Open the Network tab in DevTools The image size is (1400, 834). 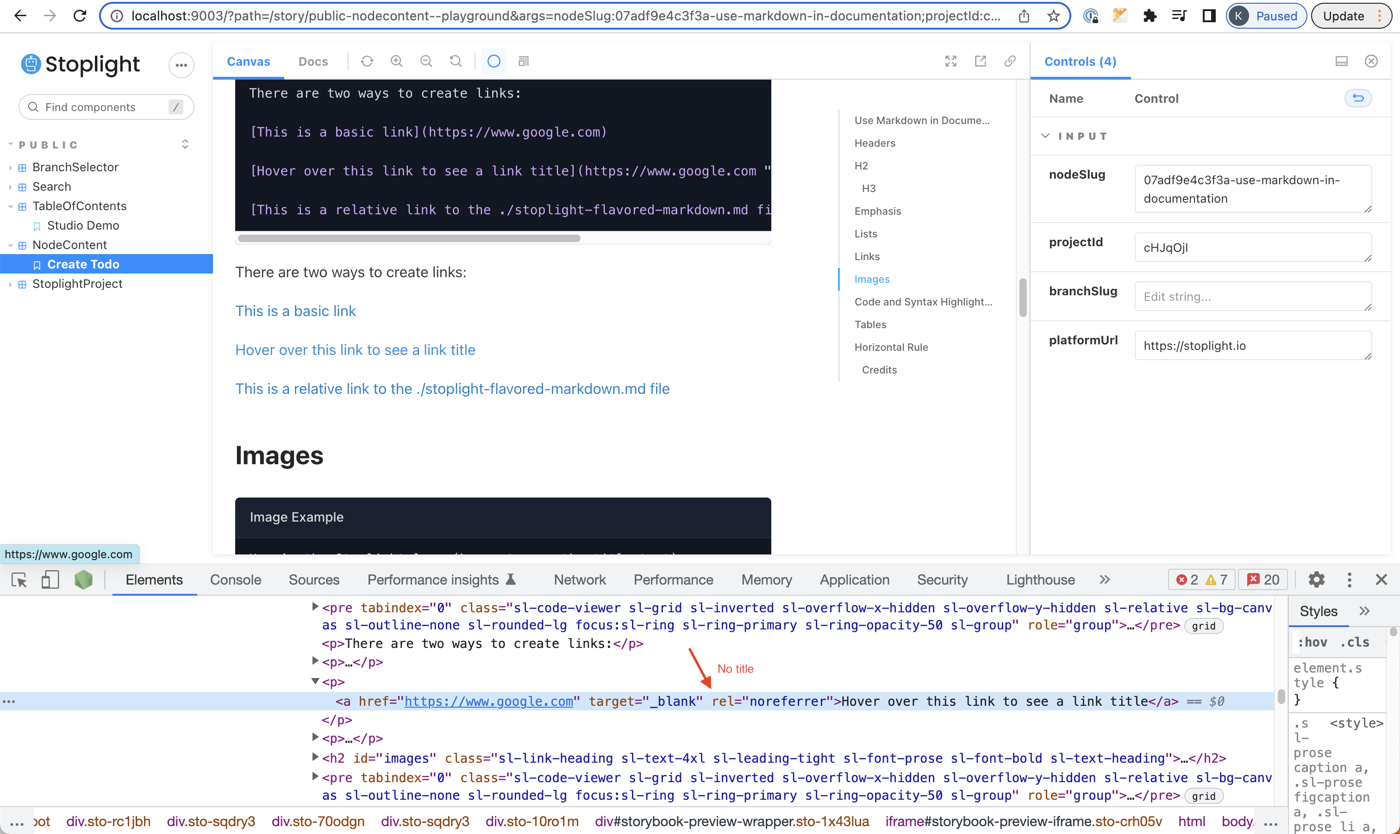coord(580,579)
